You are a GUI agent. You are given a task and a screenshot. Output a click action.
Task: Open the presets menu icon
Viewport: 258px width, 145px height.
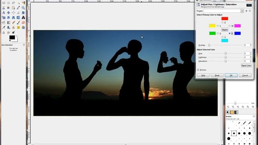[x=250, y=11]
